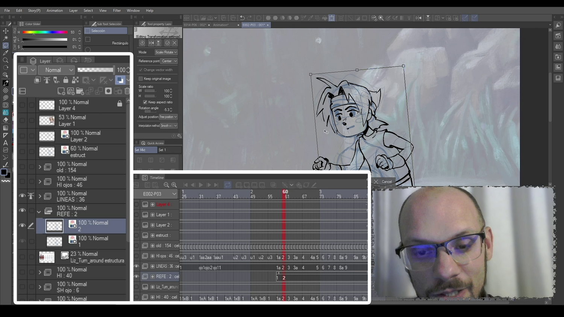Collapse the REFE : 2 layer folder
This screenshot has width=564, height=317.
(x=39, y=211)
